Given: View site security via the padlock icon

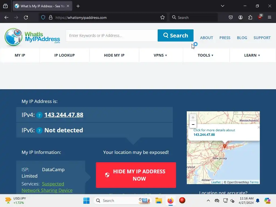Looking at the screenshot, I should coord(51,18).
